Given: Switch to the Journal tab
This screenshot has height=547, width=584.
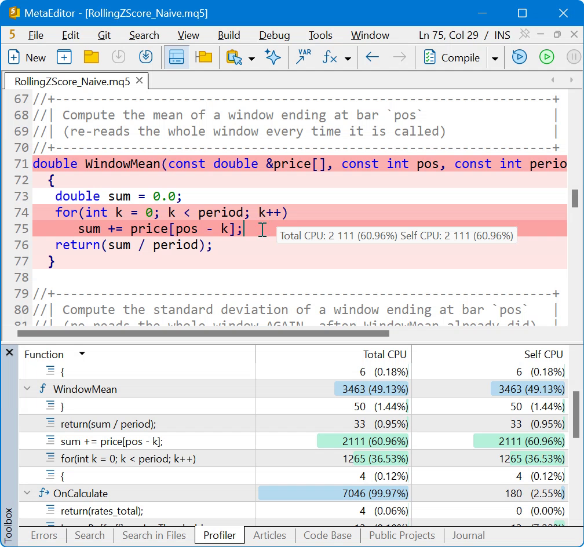Looking at the screenshot, I should (x=468, y=535).
